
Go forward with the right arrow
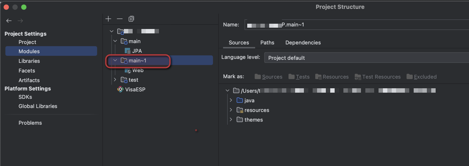[x=20, y=21]
